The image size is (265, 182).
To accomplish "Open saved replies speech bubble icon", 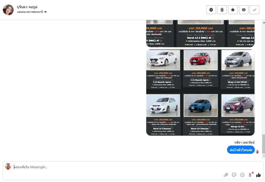I will coord(234,175).
